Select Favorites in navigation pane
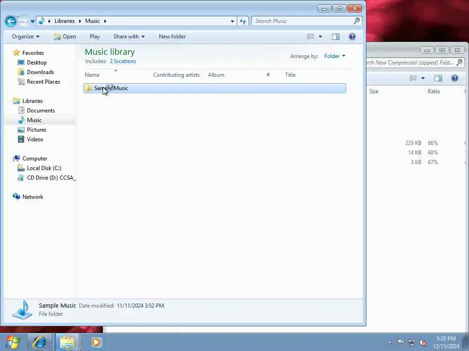The image size is (469, 351). click(x=33, y=53)
